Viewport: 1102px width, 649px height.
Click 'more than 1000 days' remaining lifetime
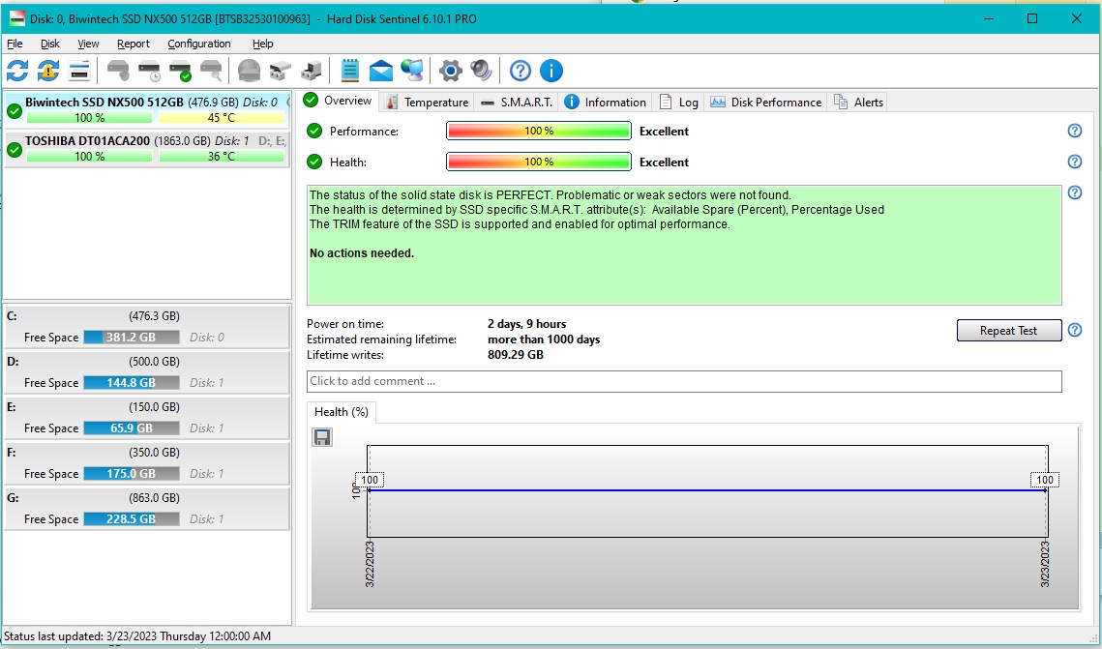click(544, 339)
